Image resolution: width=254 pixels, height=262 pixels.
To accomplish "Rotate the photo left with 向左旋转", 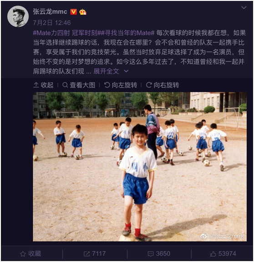I will click(121, 85).
